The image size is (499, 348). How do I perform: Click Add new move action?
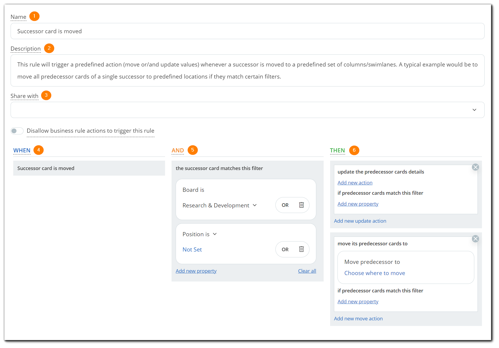(358, 318)
